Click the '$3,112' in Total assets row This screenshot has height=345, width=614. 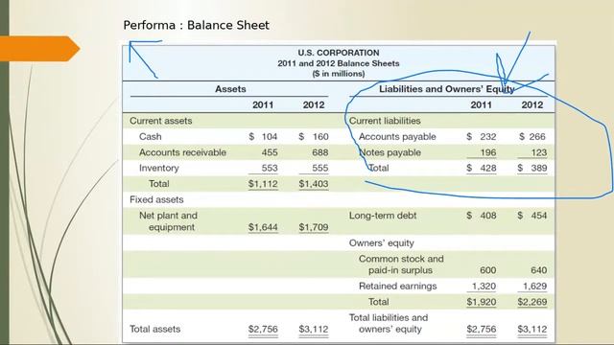tap(314, 330)
